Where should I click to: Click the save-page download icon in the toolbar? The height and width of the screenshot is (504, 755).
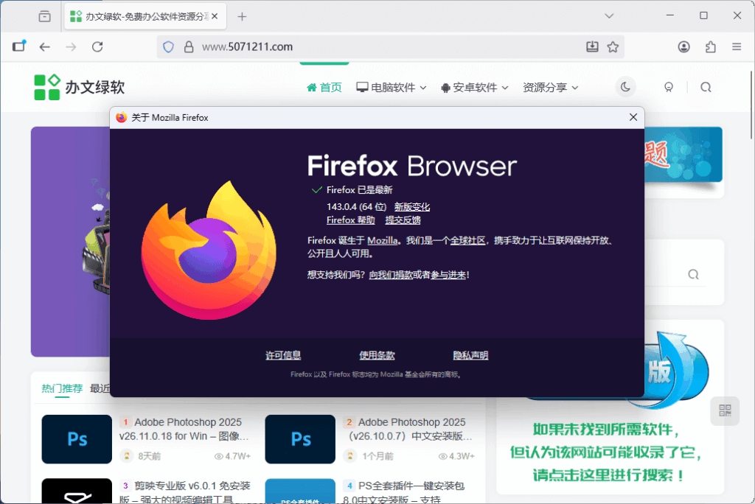point(593,46)
